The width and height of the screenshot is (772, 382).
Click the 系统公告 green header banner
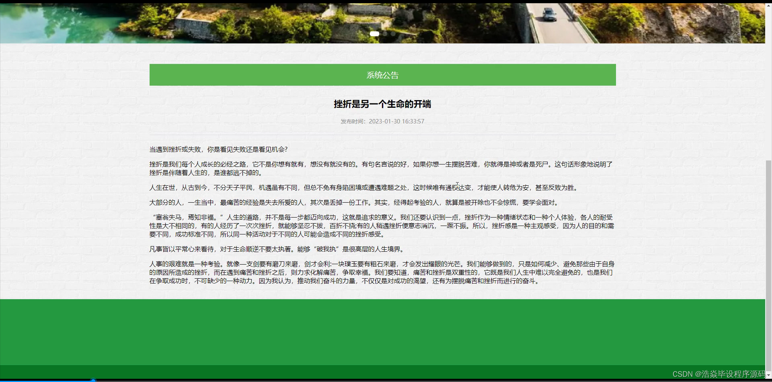point(382,74)
